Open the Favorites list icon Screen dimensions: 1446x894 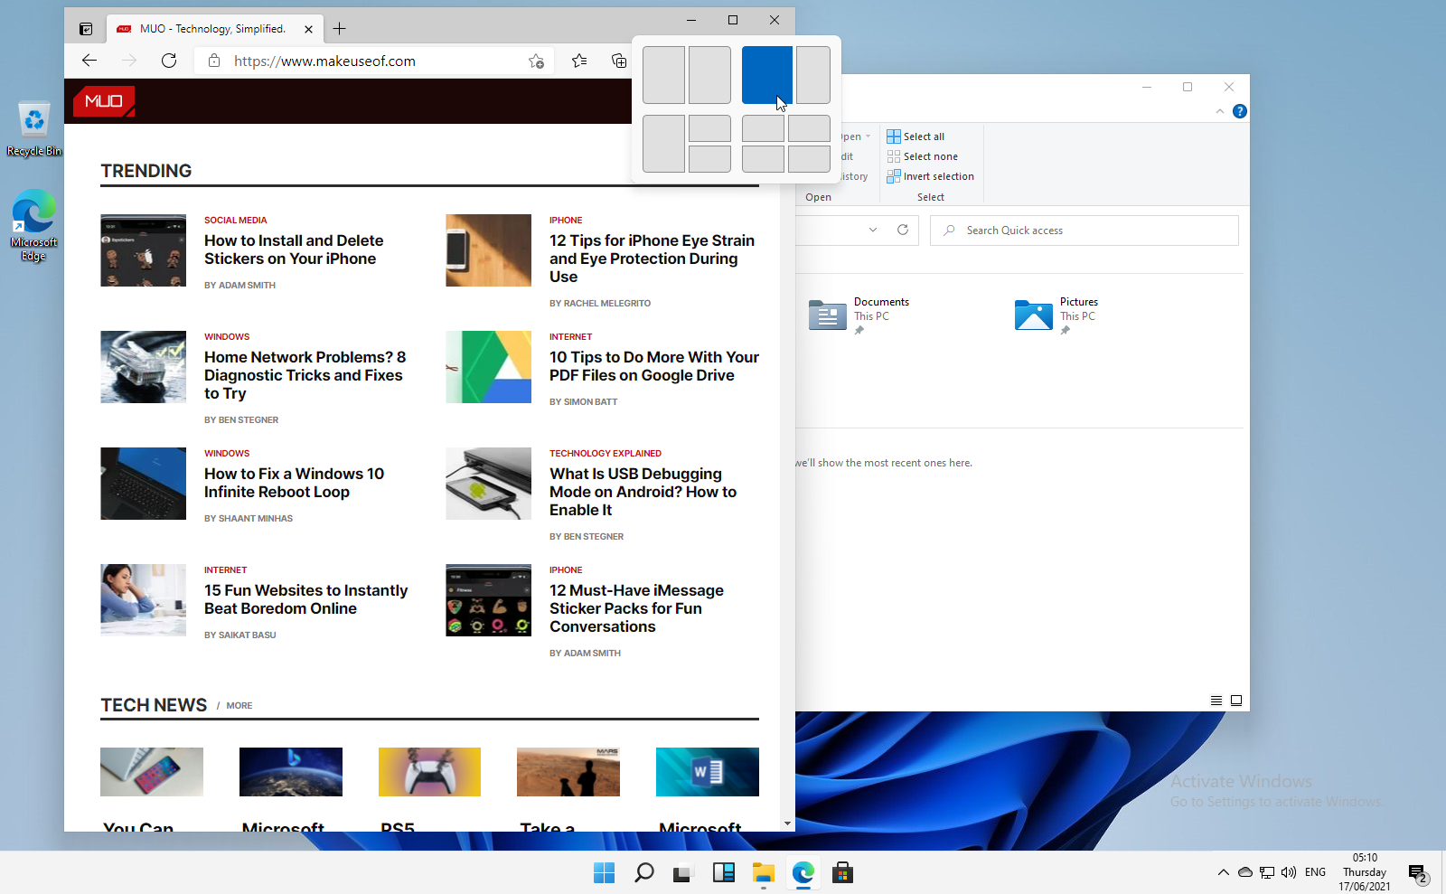(x=579, y=61)
